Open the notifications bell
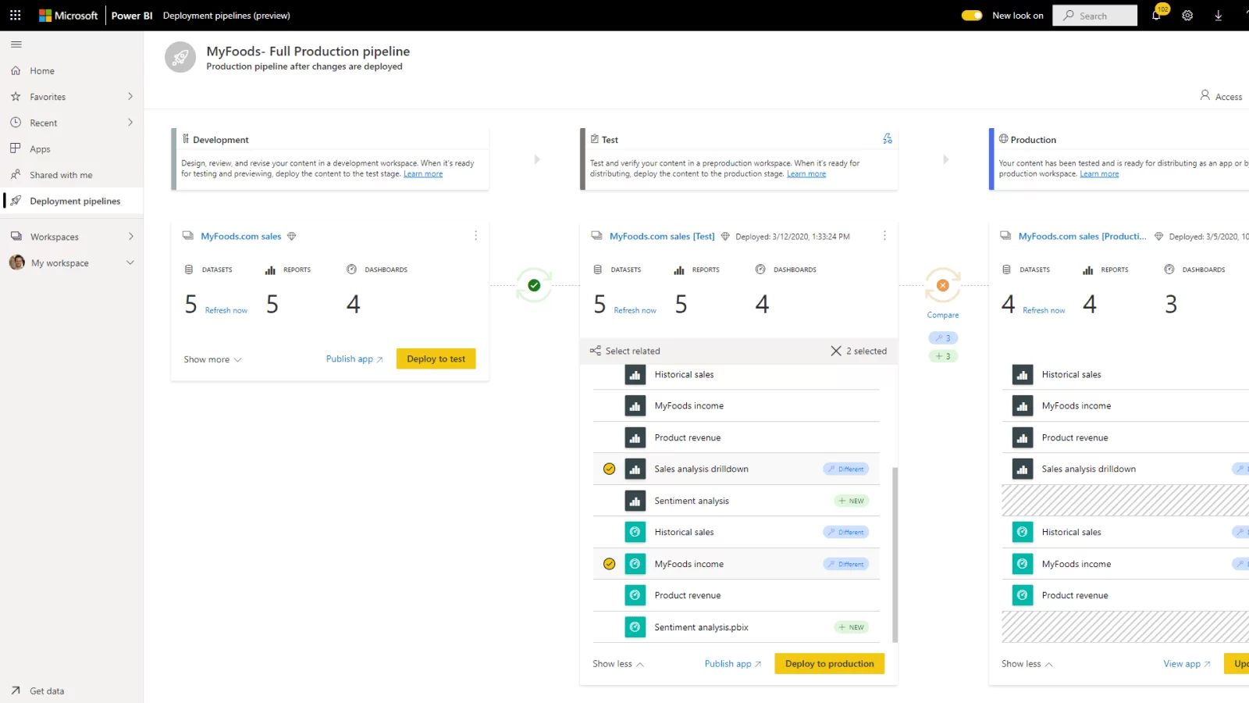 pyautogui.click(x=1156, y=16)
